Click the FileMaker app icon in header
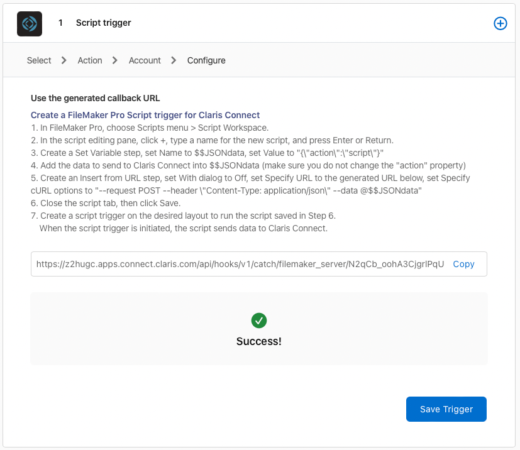Screen dimensions: 520x450 [x=30, y=24]
